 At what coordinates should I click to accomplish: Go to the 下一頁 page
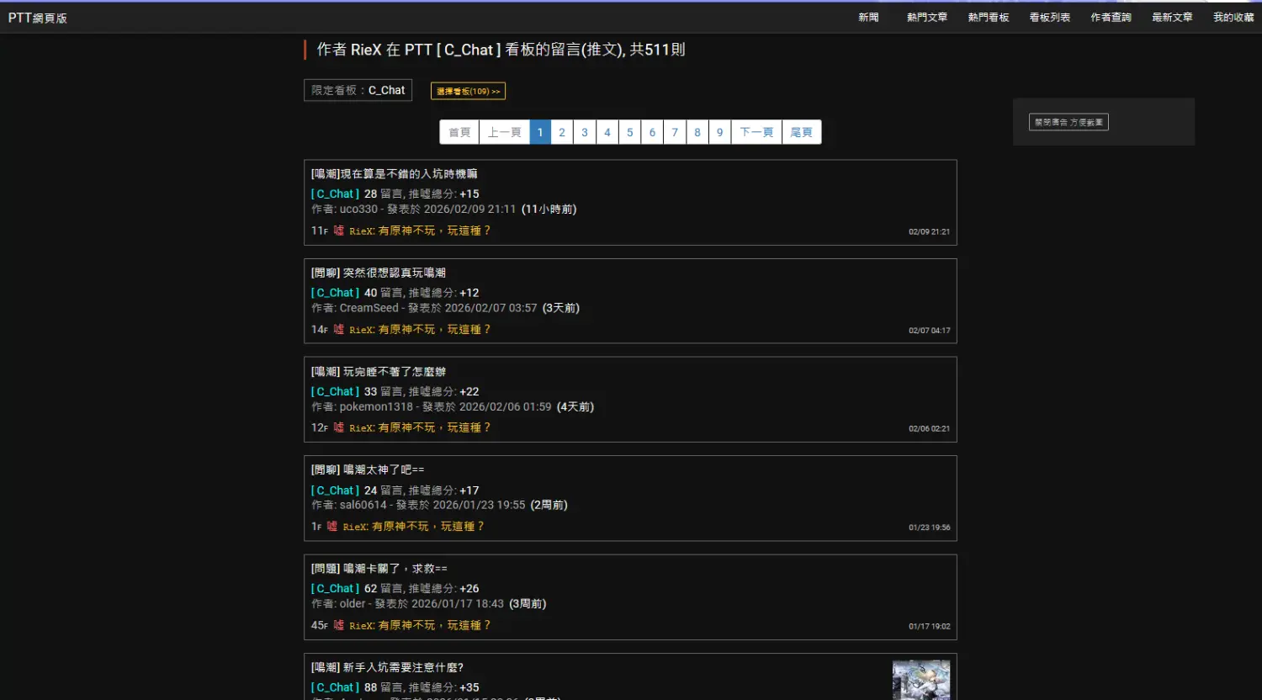point(756,132)
